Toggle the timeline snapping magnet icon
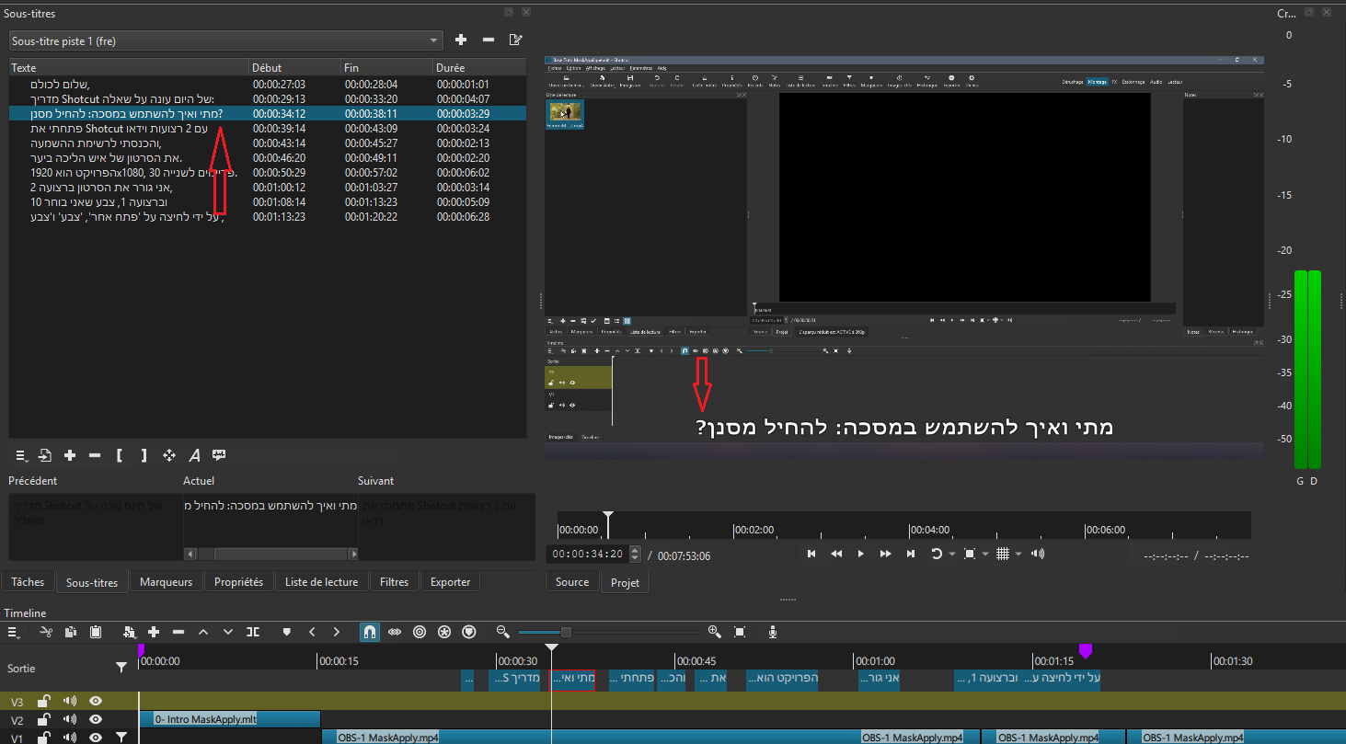Image resolution: width=1346 pixels, height=744 pixels. pos(369,632)
